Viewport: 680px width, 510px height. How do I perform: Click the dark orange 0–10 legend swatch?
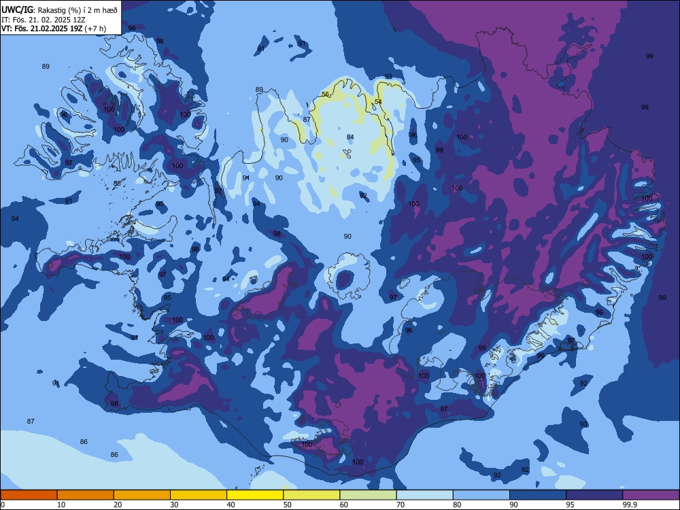[x=29, y=495]
